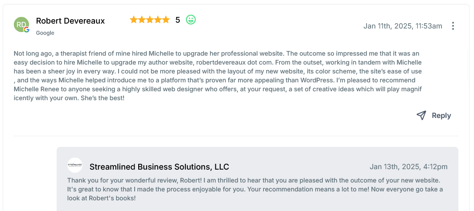474x211 pixels.
Task: Click Robert's review text paragraph
Action: click(218, 75)
